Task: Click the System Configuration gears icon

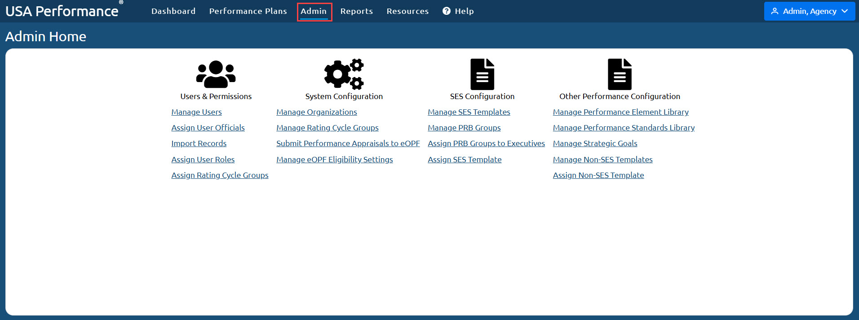Action: pos(344,74)
